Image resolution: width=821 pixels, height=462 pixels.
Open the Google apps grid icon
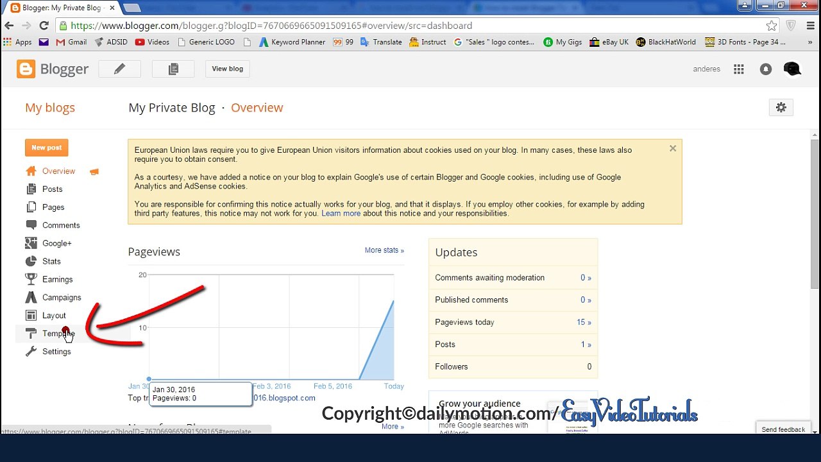pos(739,69)
